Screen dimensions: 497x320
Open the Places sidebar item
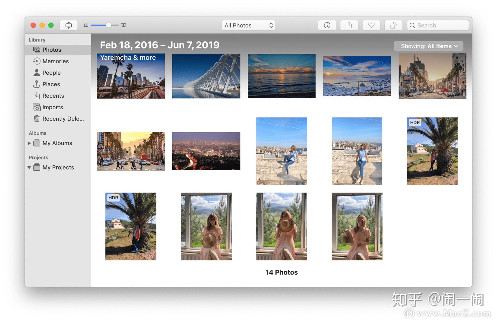[x=51, y=84]
